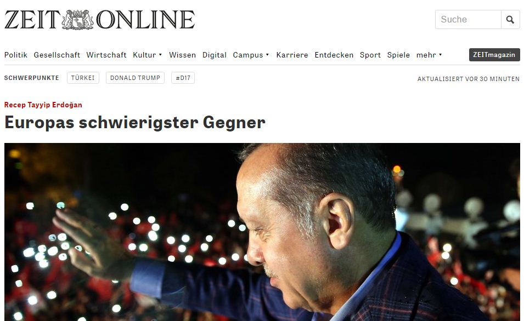Open the Wirtschaft section

click(x=106, y=55)
